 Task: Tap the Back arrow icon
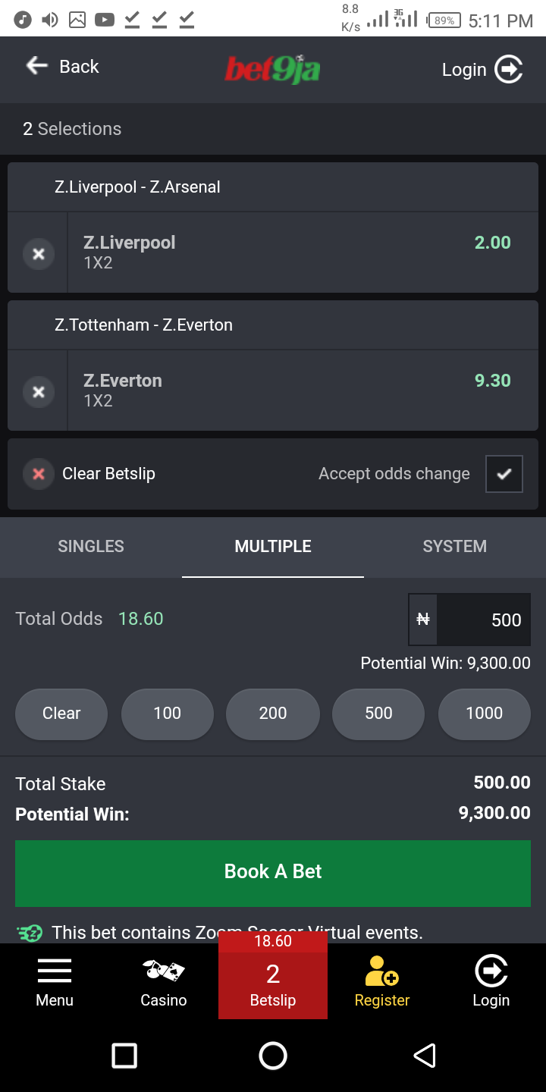(x=37, y=66)
